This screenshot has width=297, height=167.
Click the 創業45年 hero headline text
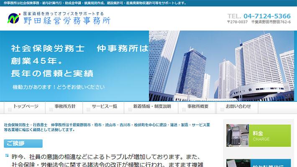[x=38, y=61]
